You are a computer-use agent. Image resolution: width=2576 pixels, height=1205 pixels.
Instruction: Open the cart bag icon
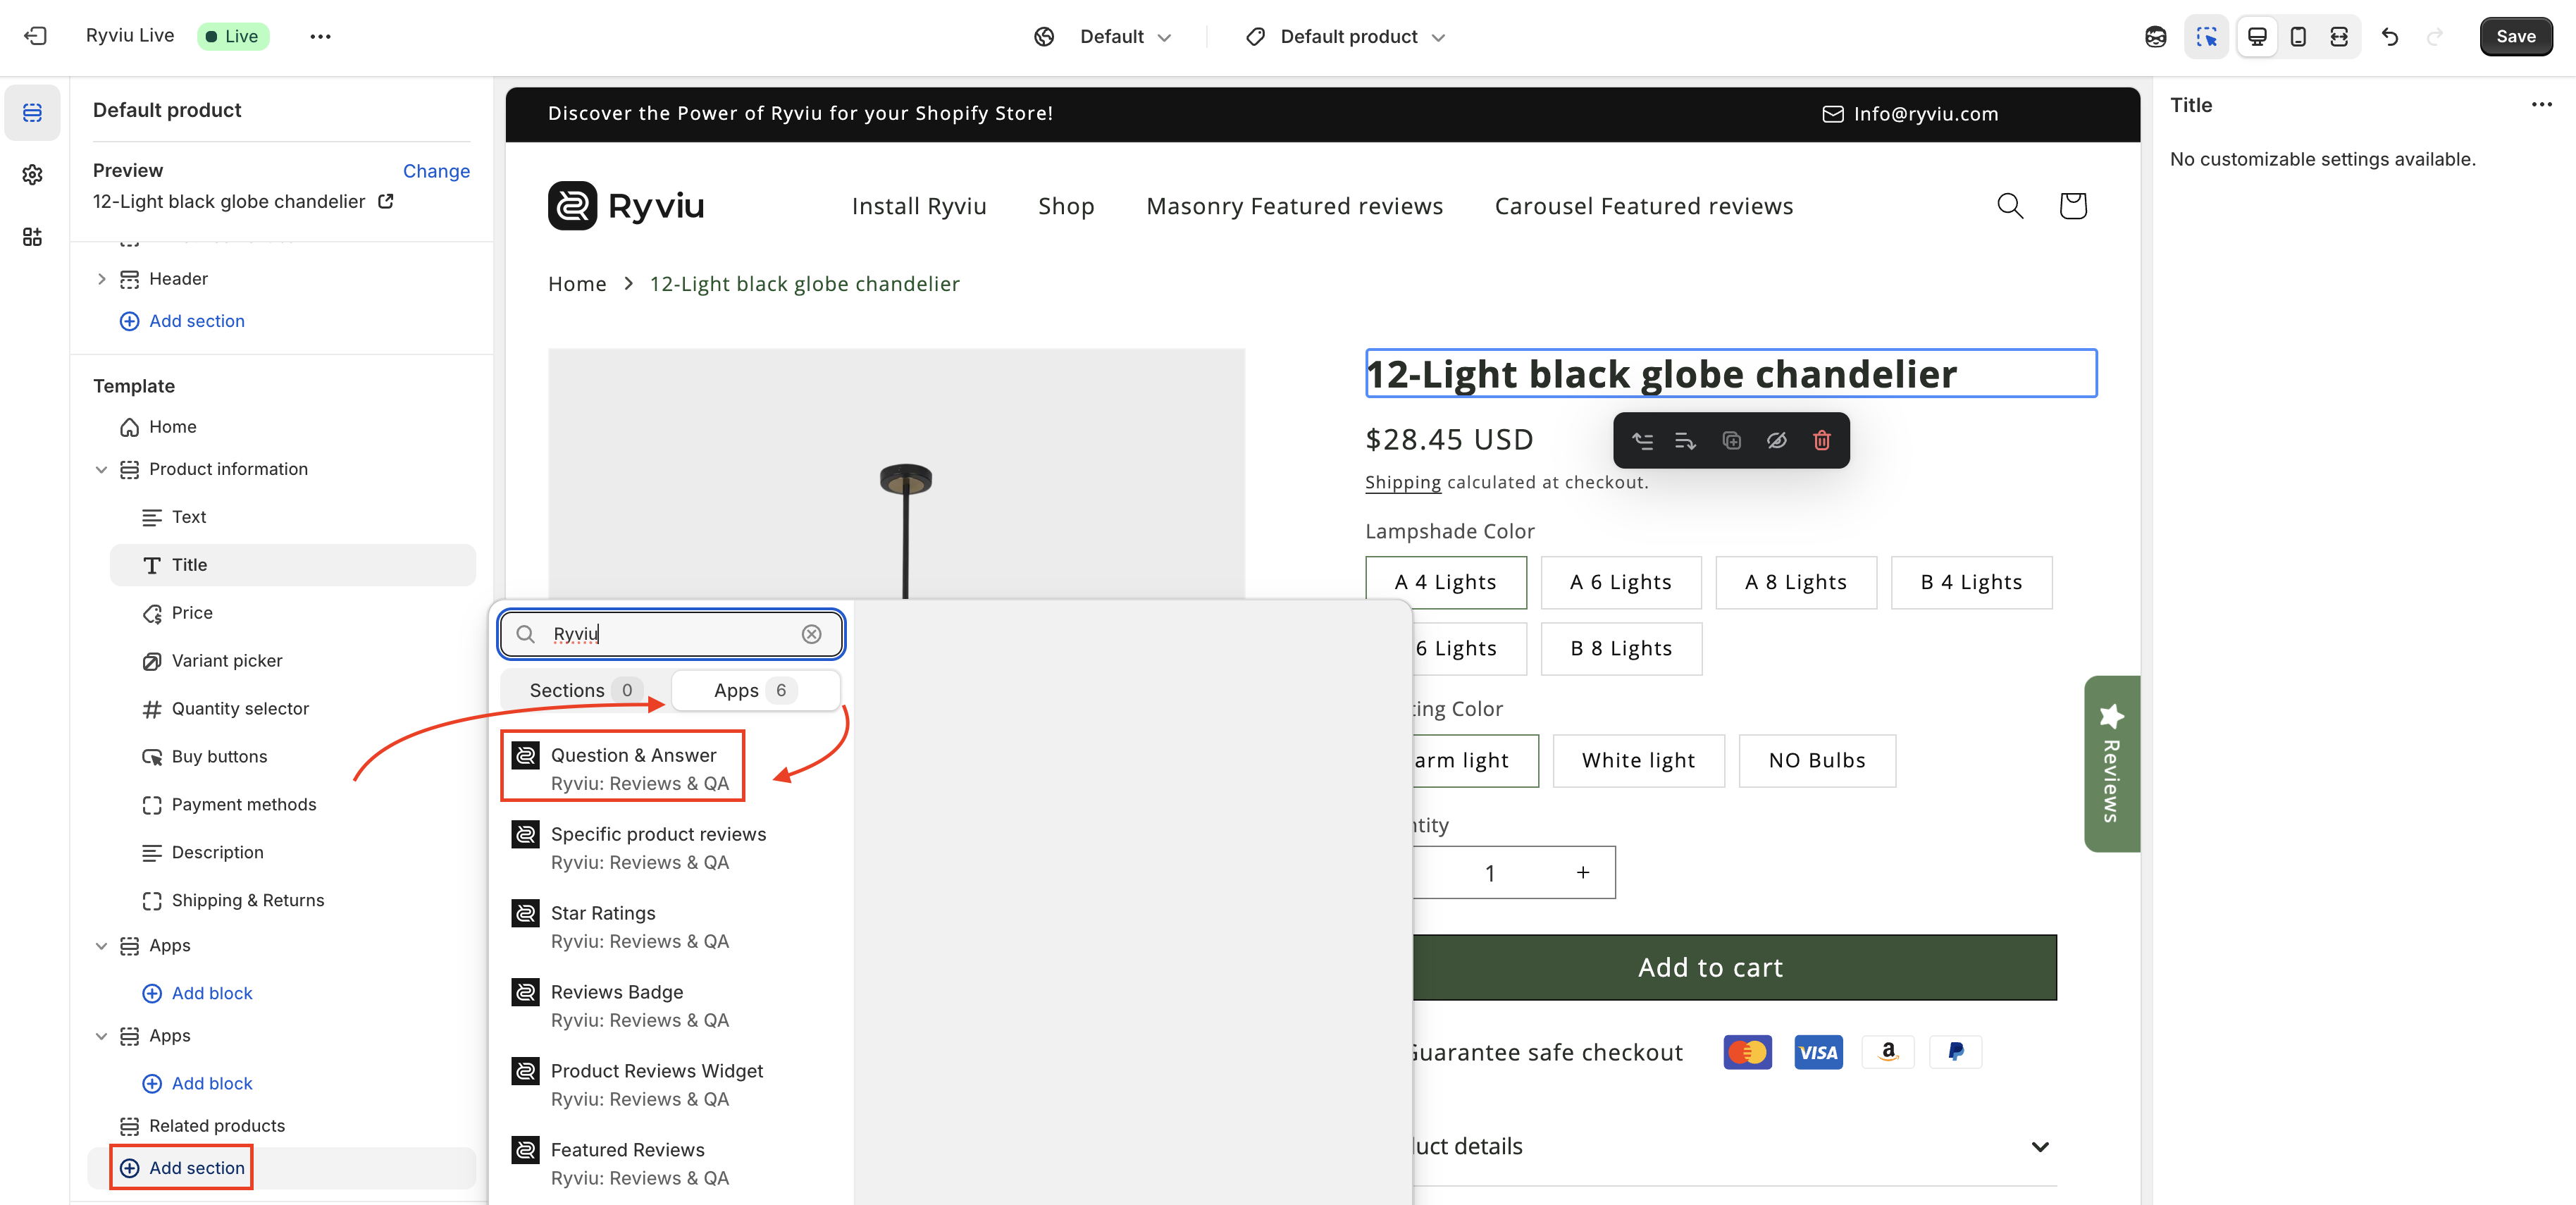click(2073, 206)
